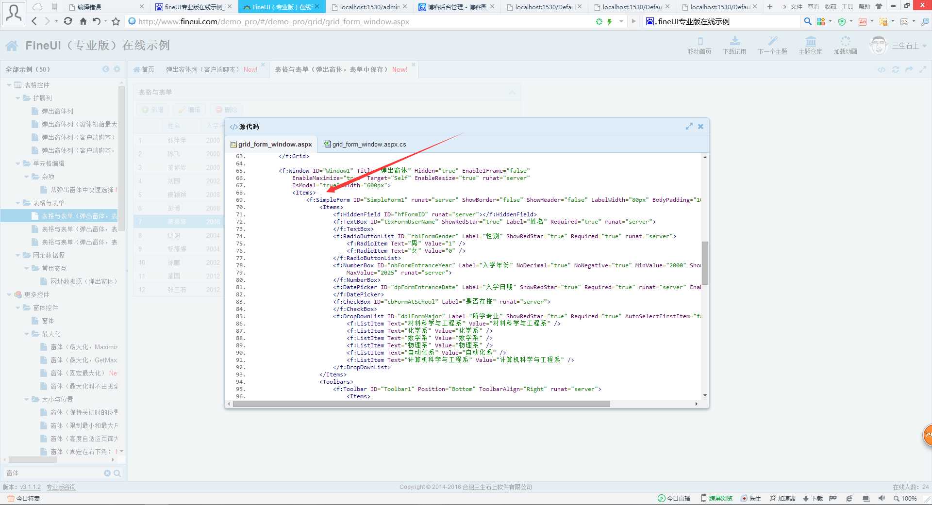Click the browser search magnifier icon
The width and height of the screenshot is (932, 505).
point(808,21)
